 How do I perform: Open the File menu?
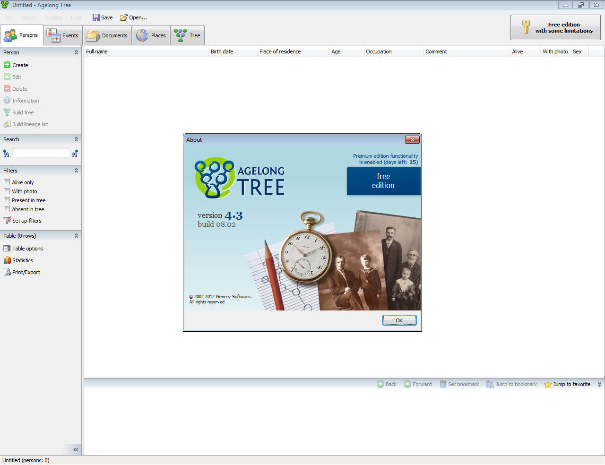click(9, 17)
